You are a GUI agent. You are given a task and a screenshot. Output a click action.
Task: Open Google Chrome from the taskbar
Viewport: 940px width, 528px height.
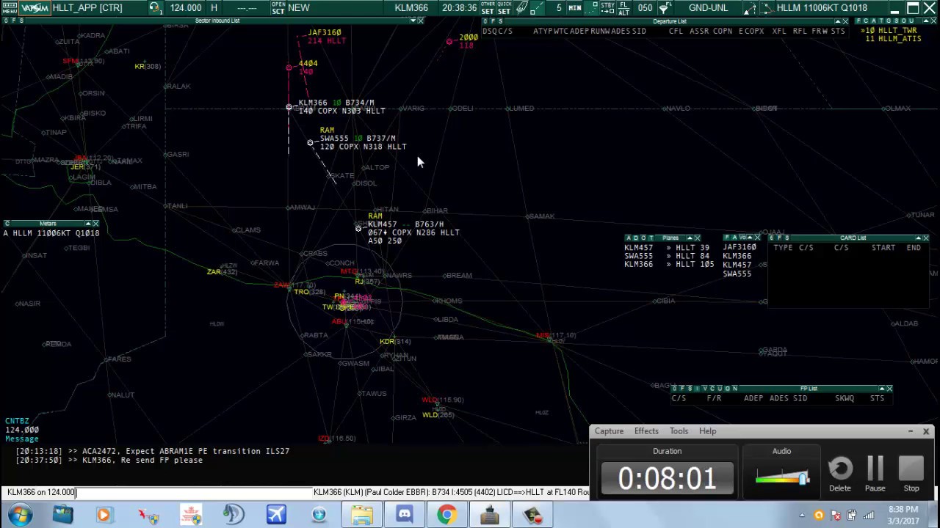(446, 515)
